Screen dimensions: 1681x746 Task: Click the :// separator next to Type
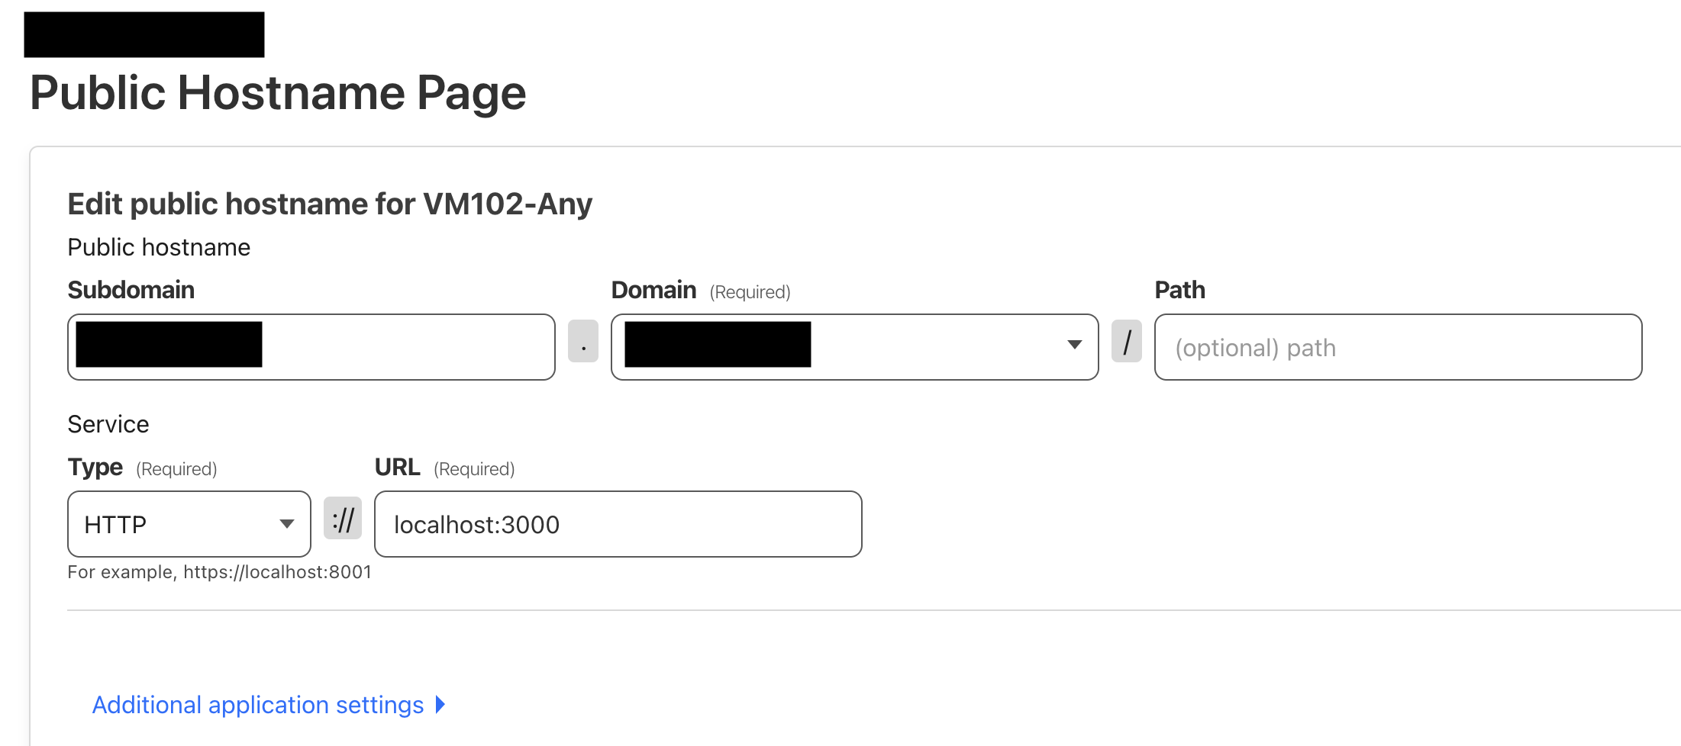coord(343,519)
